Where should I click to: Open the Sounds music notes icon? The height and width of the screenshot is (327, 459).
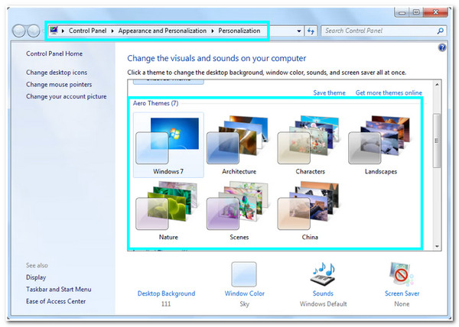(323, 274)
